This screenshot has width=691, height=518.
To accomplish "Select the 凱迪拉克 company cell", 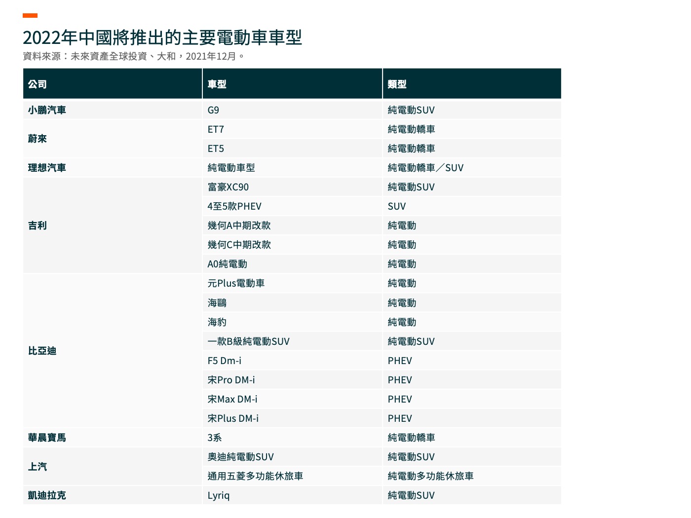I will pos(113,495).
